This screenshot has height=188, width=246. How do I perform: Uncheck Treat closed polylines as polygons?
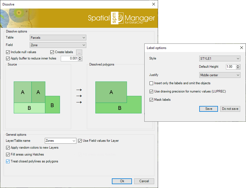pos(8,162)
